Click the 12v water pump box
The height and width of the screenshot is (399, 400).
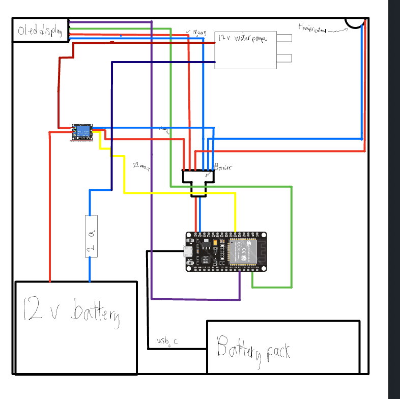coord(245,49)
